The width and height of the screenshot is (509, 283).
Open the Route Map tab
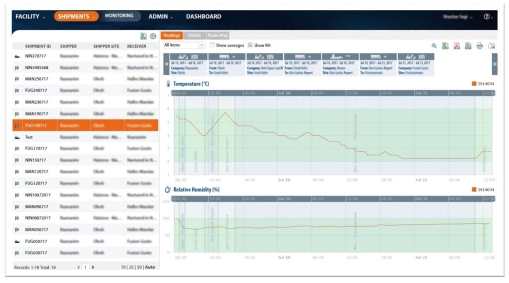(218, 35)
